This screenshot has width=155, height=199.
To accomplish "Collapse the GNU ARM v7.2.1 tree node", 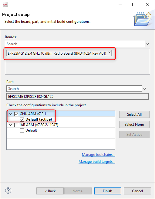I will (x=11, y=114).
